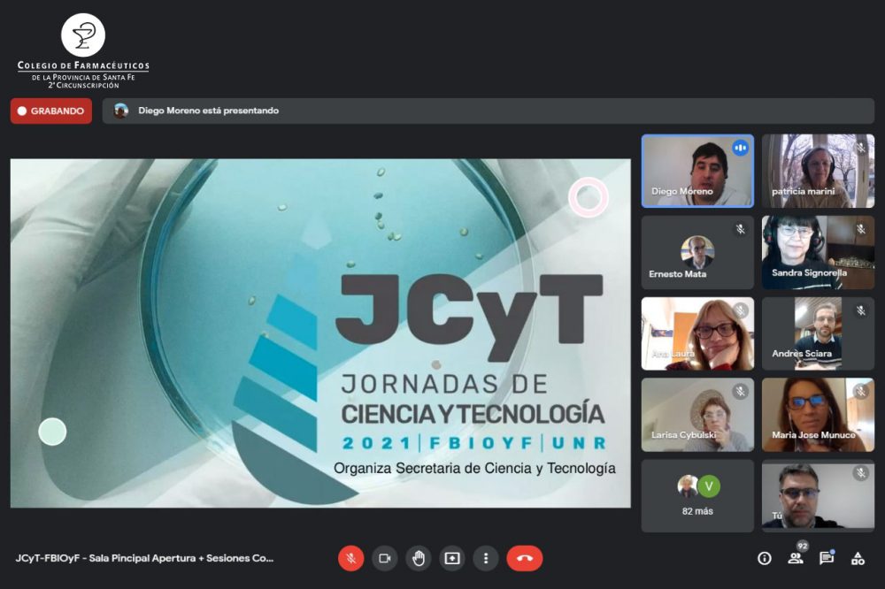Select Larisa Cybulski video tile
This screenshot has width=885, height=589.
click(x=697, y=415)
